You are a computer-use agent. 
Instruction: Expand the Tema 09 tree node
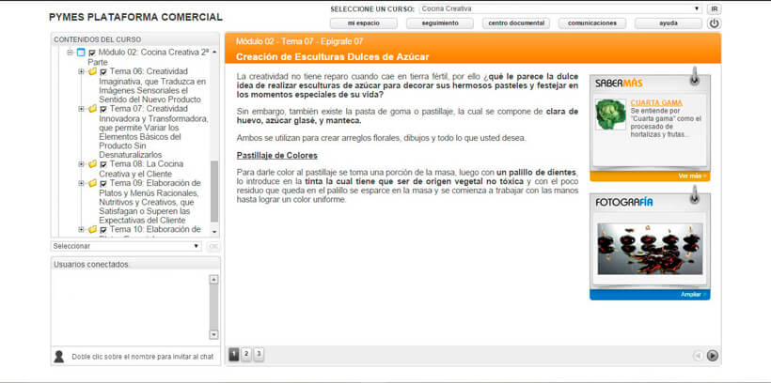(81, 183)
